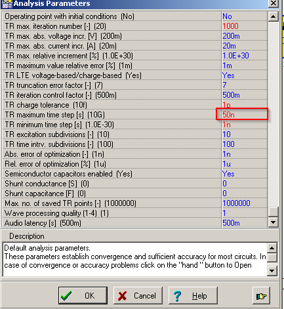
Task: Edit the TR excitation subdivisions value 10
Action: pyautogui.click(x=244, y=134)
